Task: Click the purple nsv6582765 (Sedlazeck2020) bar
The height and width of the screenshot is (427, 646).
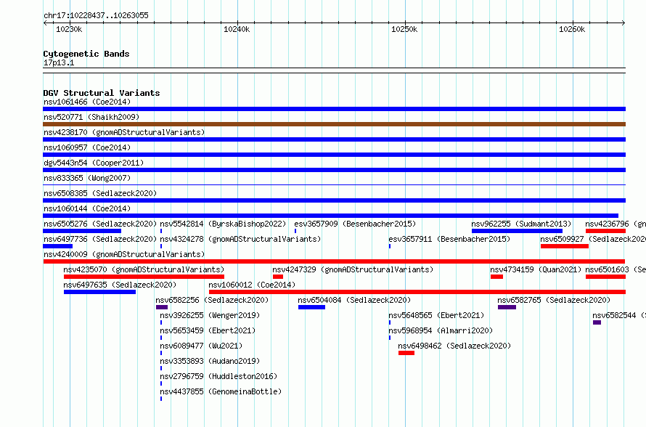Action: coord(507,307)
